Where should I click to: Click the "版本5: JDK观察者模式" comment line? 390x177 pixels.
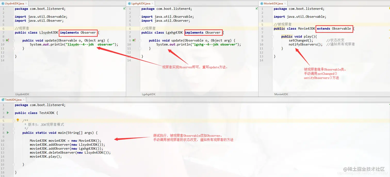(44, 125)
